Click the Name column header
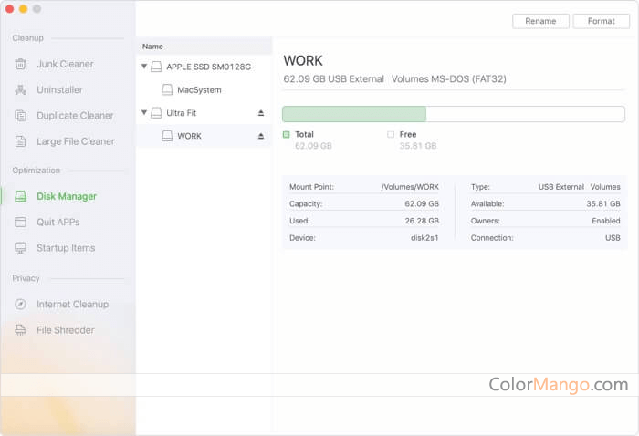639x436 pixels. [152, 47]
